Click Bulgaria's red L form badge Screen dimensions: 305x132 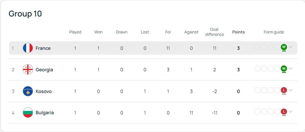coord(284,112)
